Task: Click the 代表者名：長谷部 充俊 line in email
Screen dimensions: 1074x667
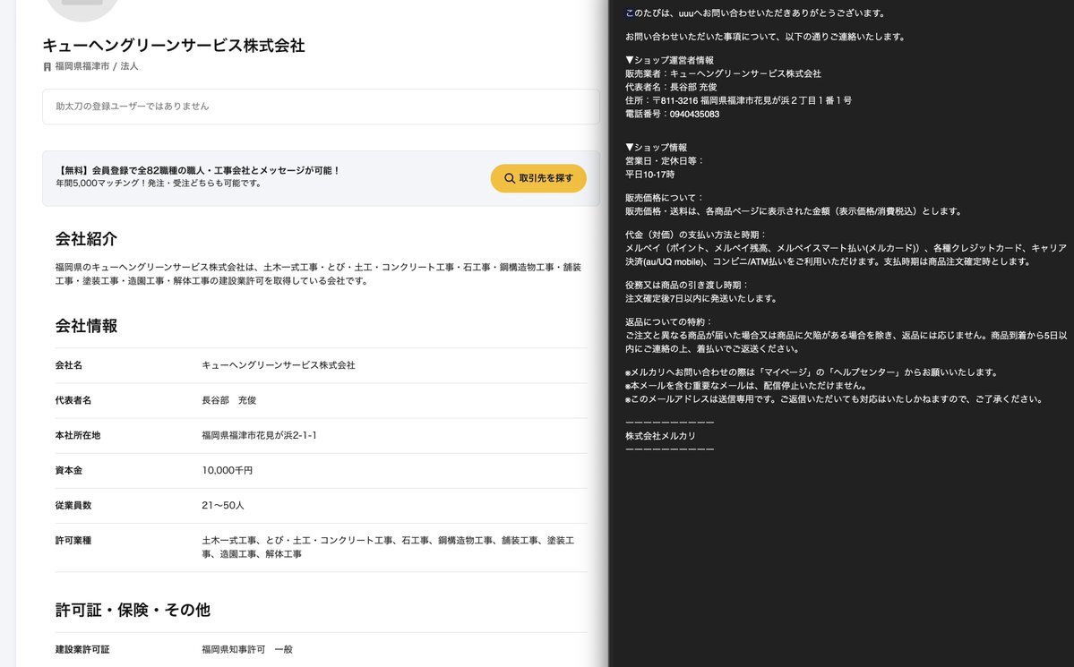Action: (671, 87)
